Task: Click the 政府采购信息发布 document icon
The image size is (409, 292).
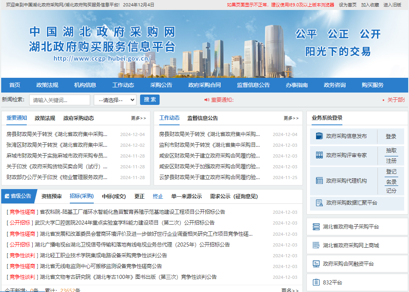Action: [x=319, y=136]
